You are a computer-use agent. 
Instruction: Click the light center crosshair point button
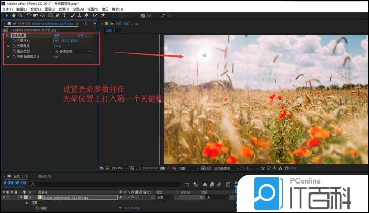click(x=56, y=41)
